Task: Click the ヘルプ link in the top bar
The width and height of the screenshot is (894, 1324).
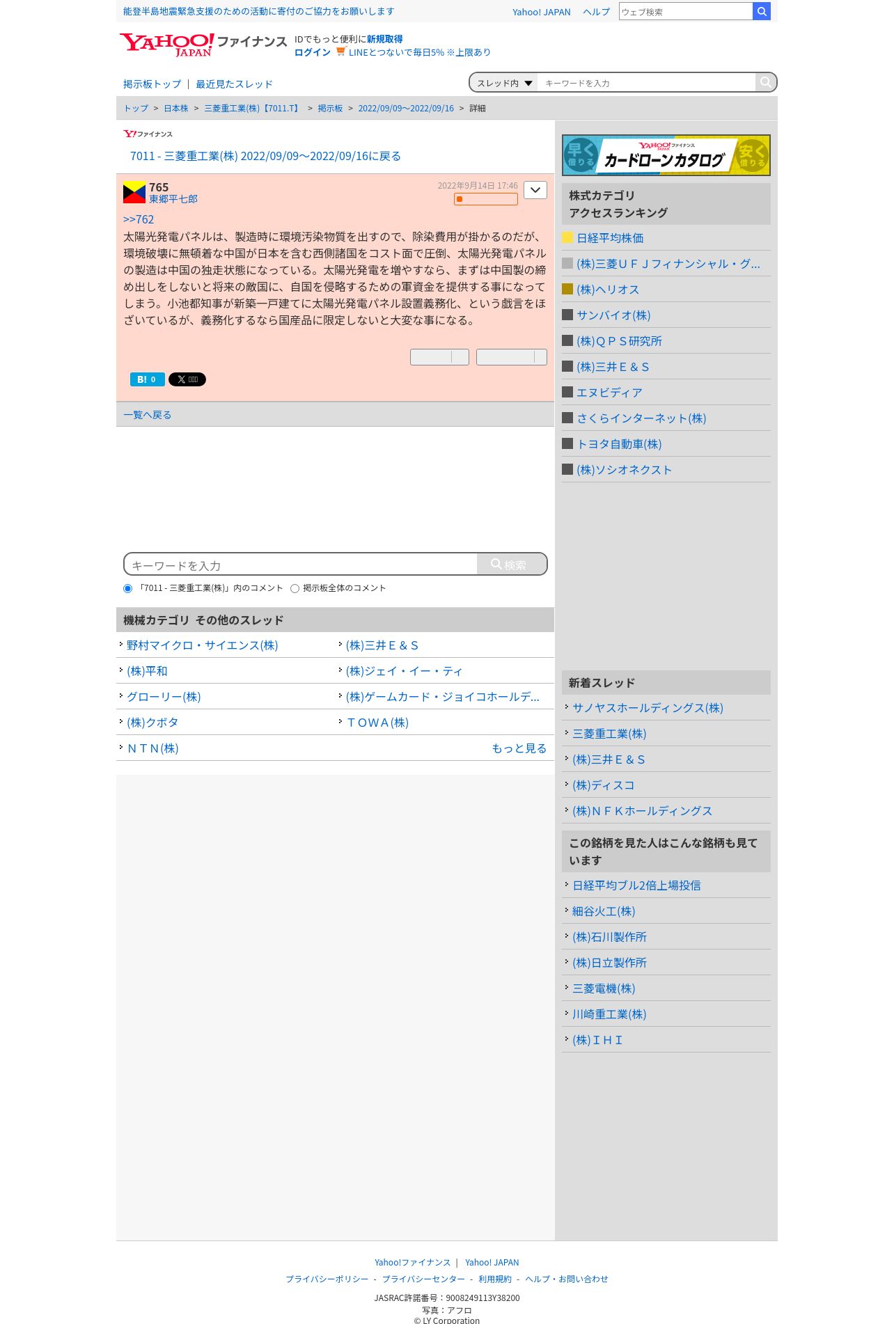Action: (x=596, y=12)
